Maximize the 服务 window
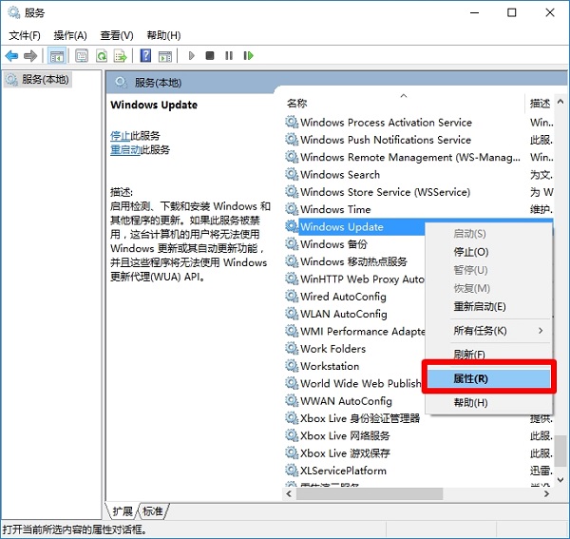The height and width of the screenshot is (539, 570). (512, 12)
